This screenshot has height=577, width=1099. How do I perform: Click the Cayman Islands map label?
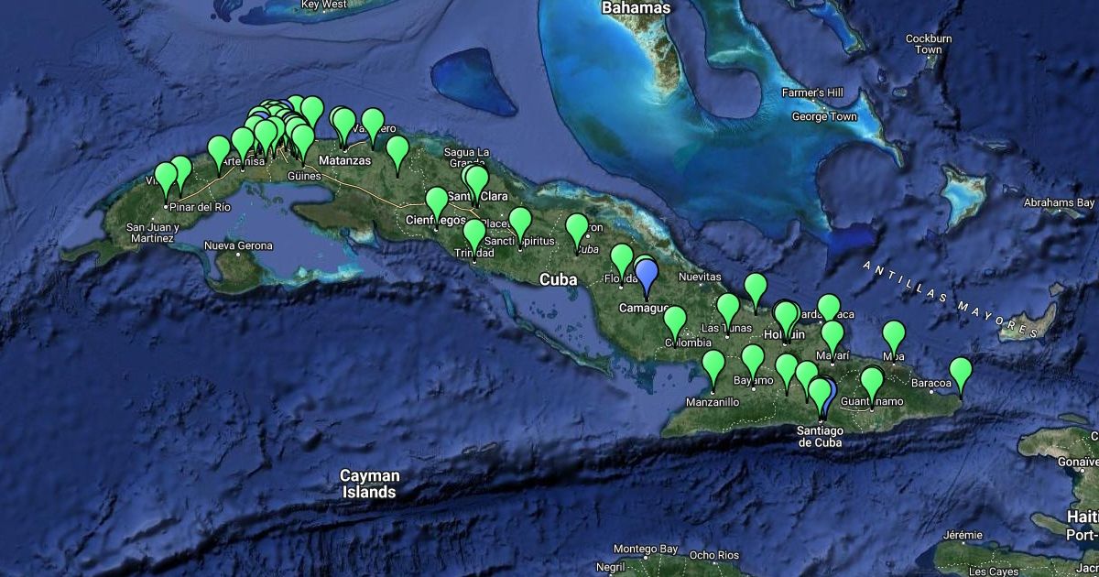369,484
